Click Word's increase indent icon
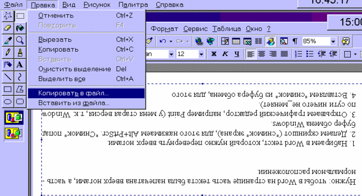Image resolution: width=362 pixels, height=196 pixels. pos(333,54)
